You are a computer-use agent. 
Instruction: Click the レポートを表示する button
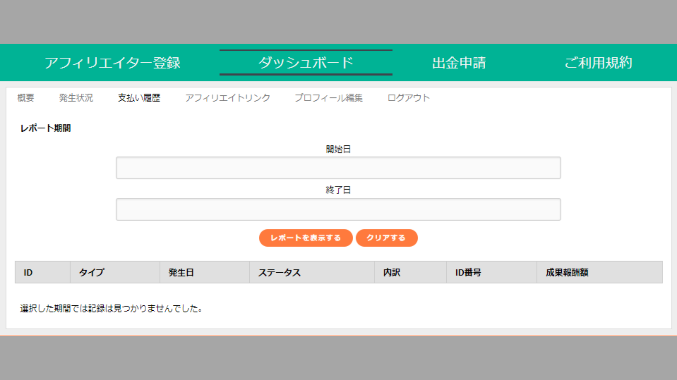pos(306,238)
